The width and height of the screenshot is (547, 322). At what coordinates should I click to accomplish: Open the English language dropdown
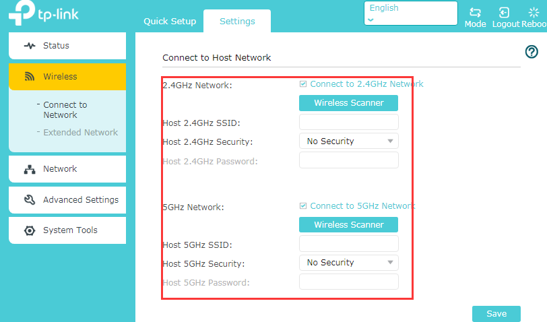coord(410,13)
